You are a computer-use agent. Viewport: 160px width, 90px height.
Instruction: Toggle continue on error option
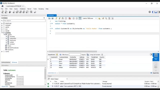point(70,18)
